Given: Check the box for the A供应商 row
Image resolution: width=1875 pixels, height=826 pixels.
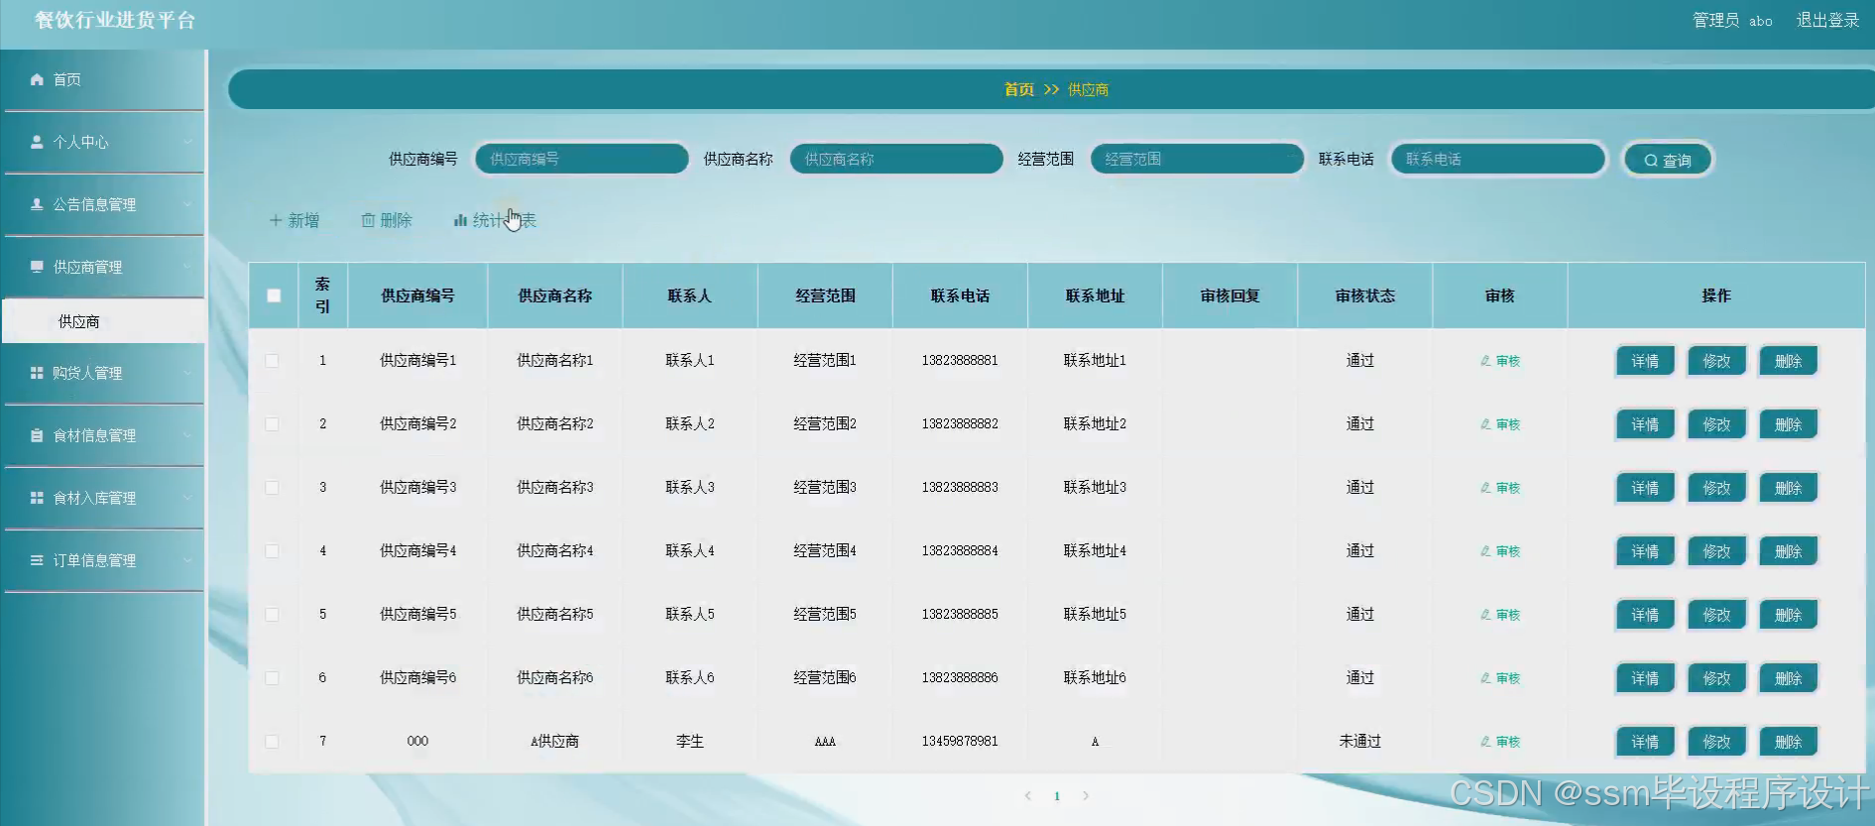Looking at the screenshot, I should [272, 742].
